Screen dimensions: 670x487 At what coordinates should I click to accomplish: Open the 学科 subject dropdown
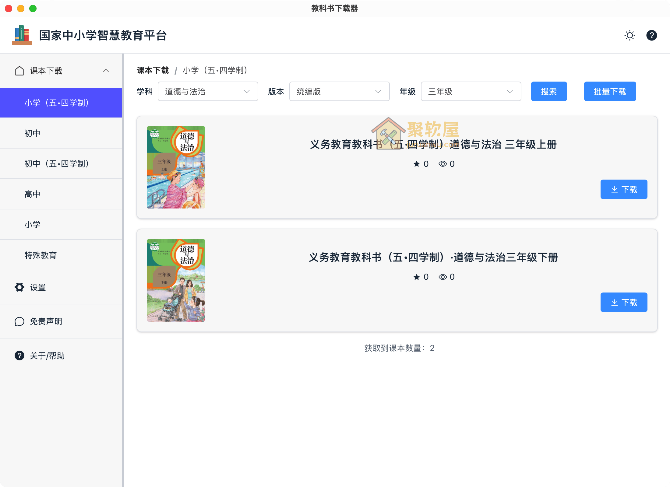point(208,91)
